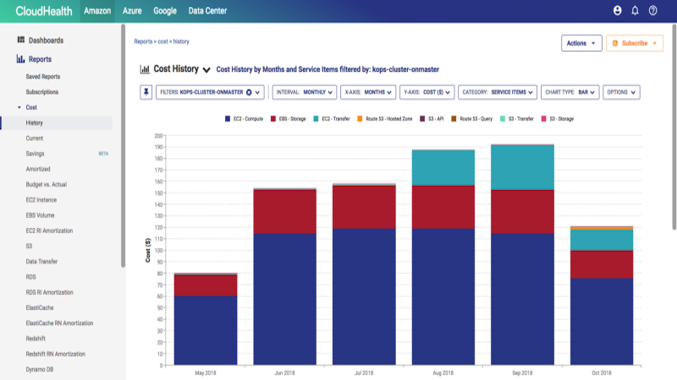Open the Y-Axis Cost ($) dropdown
The image size is (677, 380).
pyautogui.click(x=427, y=92)
